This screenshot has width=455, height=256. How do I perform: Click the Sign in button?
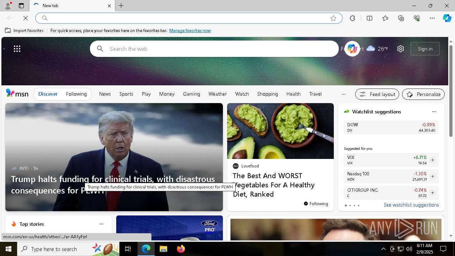pos(425,49)
